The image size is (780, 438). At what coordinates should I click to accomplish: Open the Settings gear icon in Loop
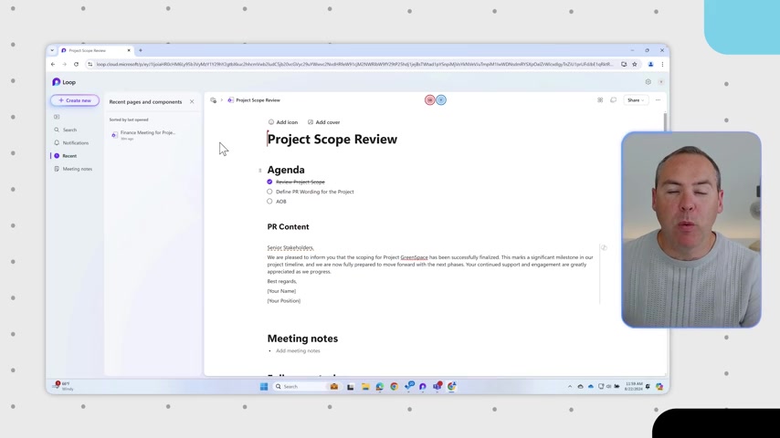(648, 82)
